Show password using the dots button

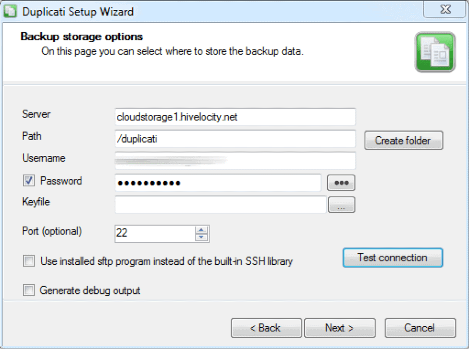click(341, 183)
